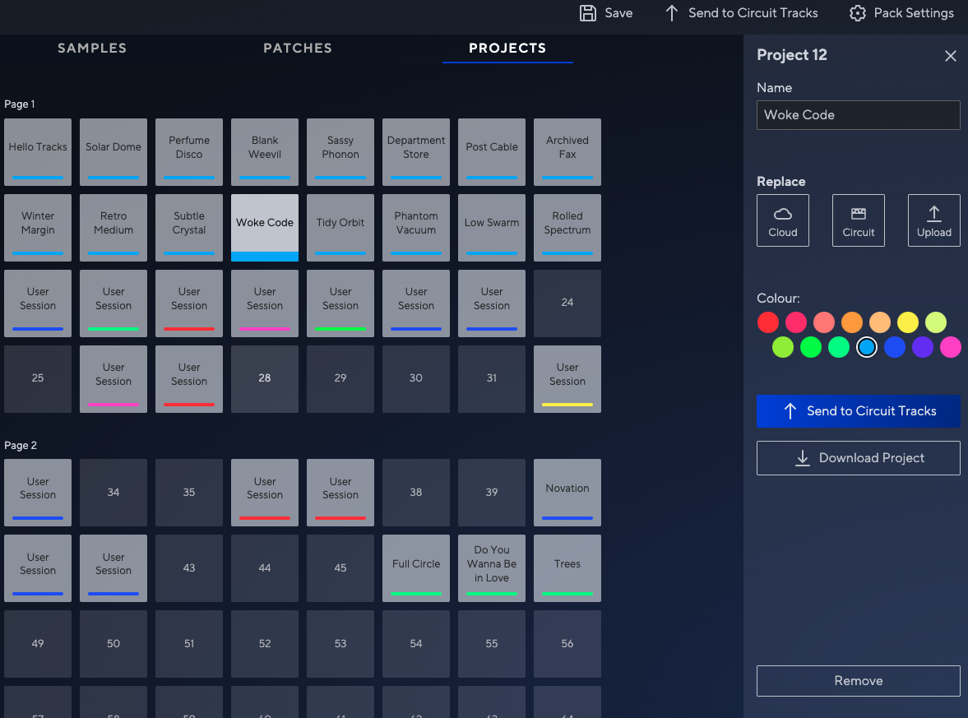968x718 pixels.
Task: Replace the project from Cloud
Action: tap(782, 220)
